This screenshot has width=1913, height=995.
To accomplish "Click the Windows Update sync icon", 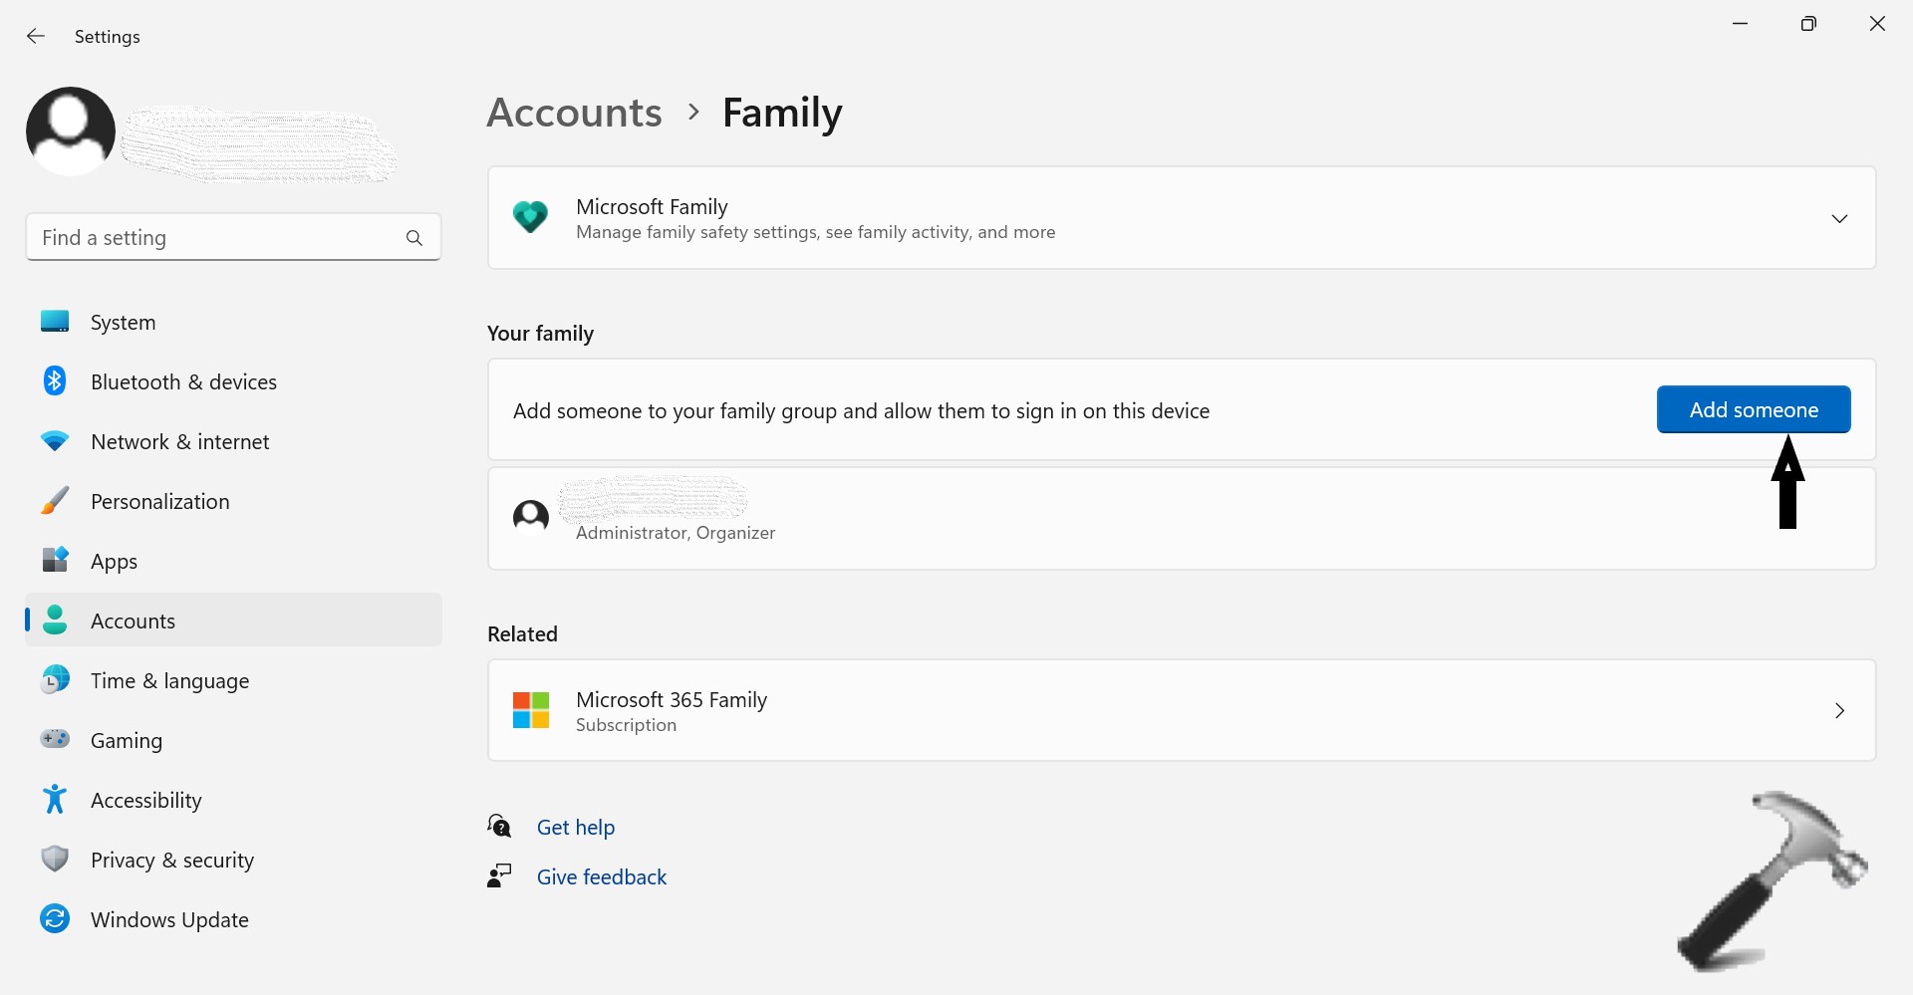I will click(x=55, y=919).
